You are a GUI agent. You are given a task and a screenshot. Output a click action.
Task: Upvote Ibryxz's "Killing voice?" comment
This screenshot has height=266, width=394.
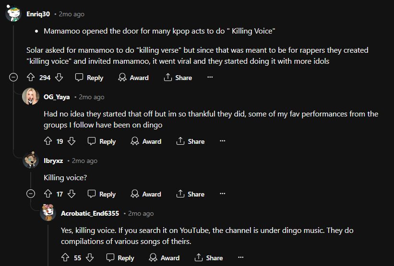48,194
